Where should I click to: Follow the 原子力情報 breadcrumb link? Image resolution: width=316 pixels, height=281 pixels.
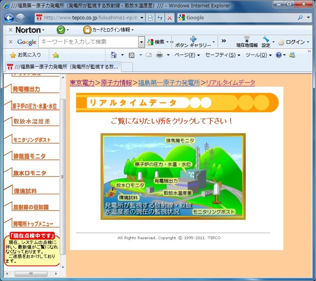point(116,82)
